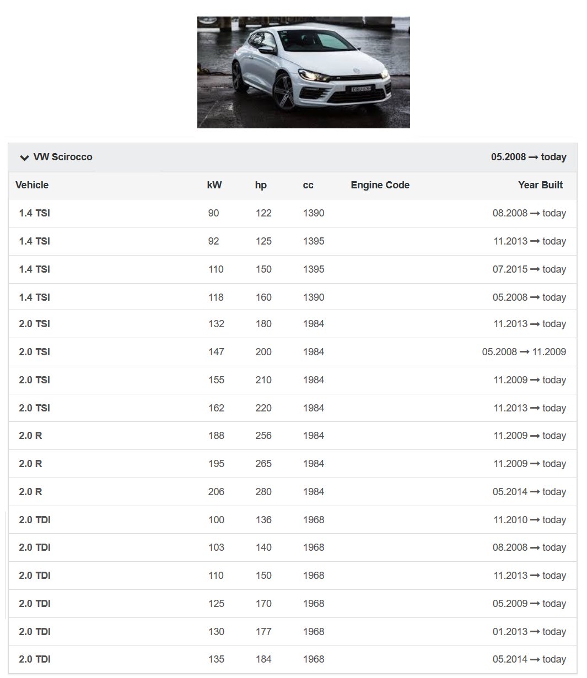Click the Engine Code column header

tap(380, 185)
